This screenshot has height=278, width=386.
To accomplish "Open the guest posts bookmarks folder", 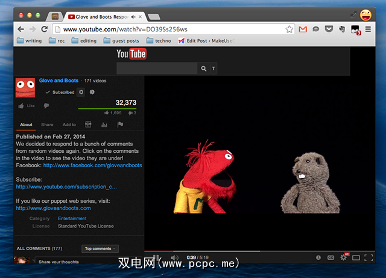I will pyautogui.click(x=121, y=40).
